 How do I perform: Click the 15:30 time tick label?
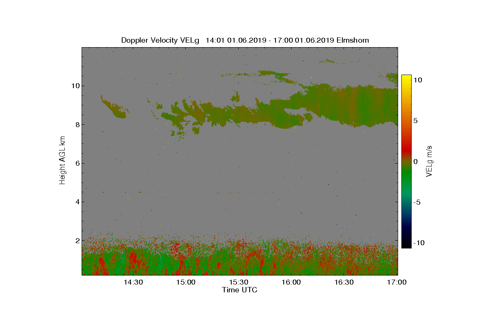click(239, 282)
